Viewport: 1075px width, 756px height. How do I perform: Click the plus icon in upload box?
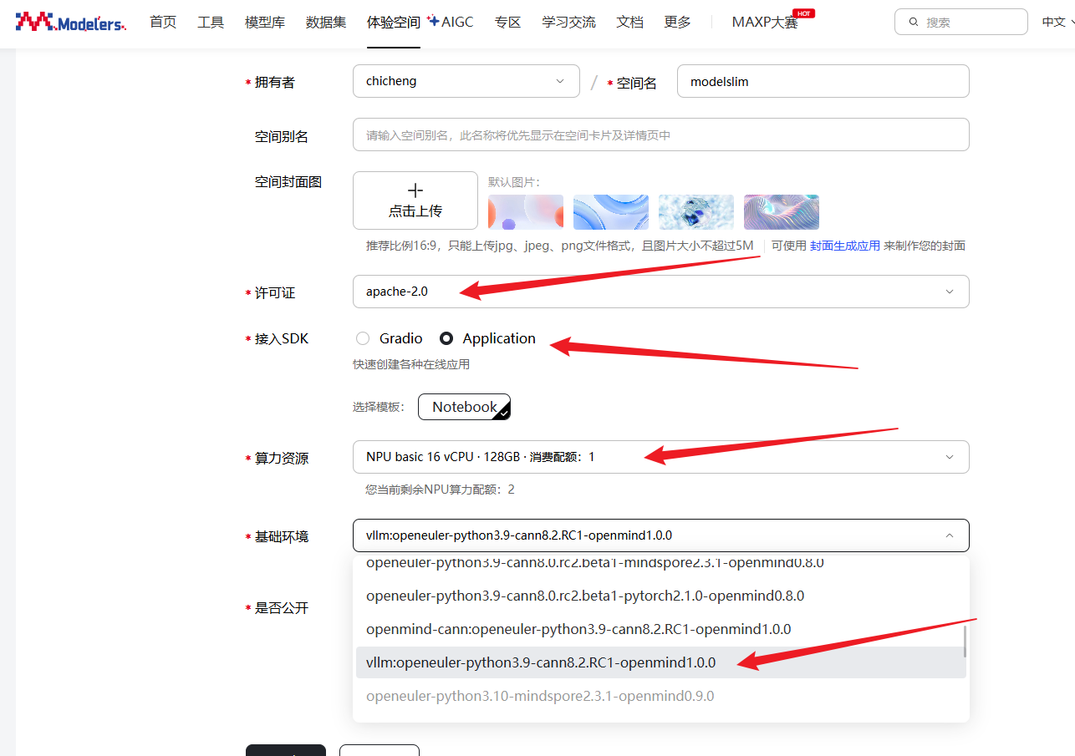(415, 190)
